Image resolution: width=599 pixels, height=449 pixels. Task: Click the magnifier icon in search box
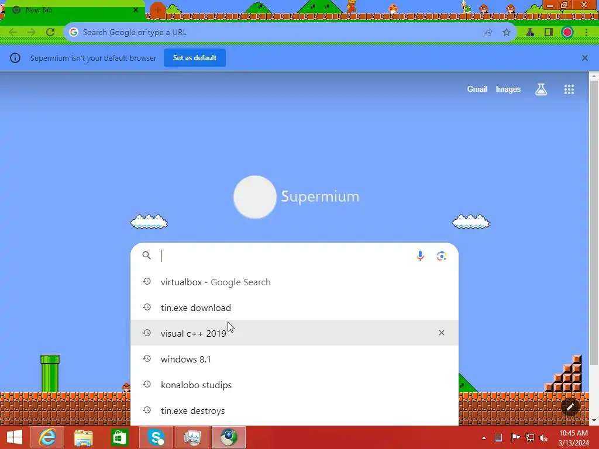coord(146,255)
